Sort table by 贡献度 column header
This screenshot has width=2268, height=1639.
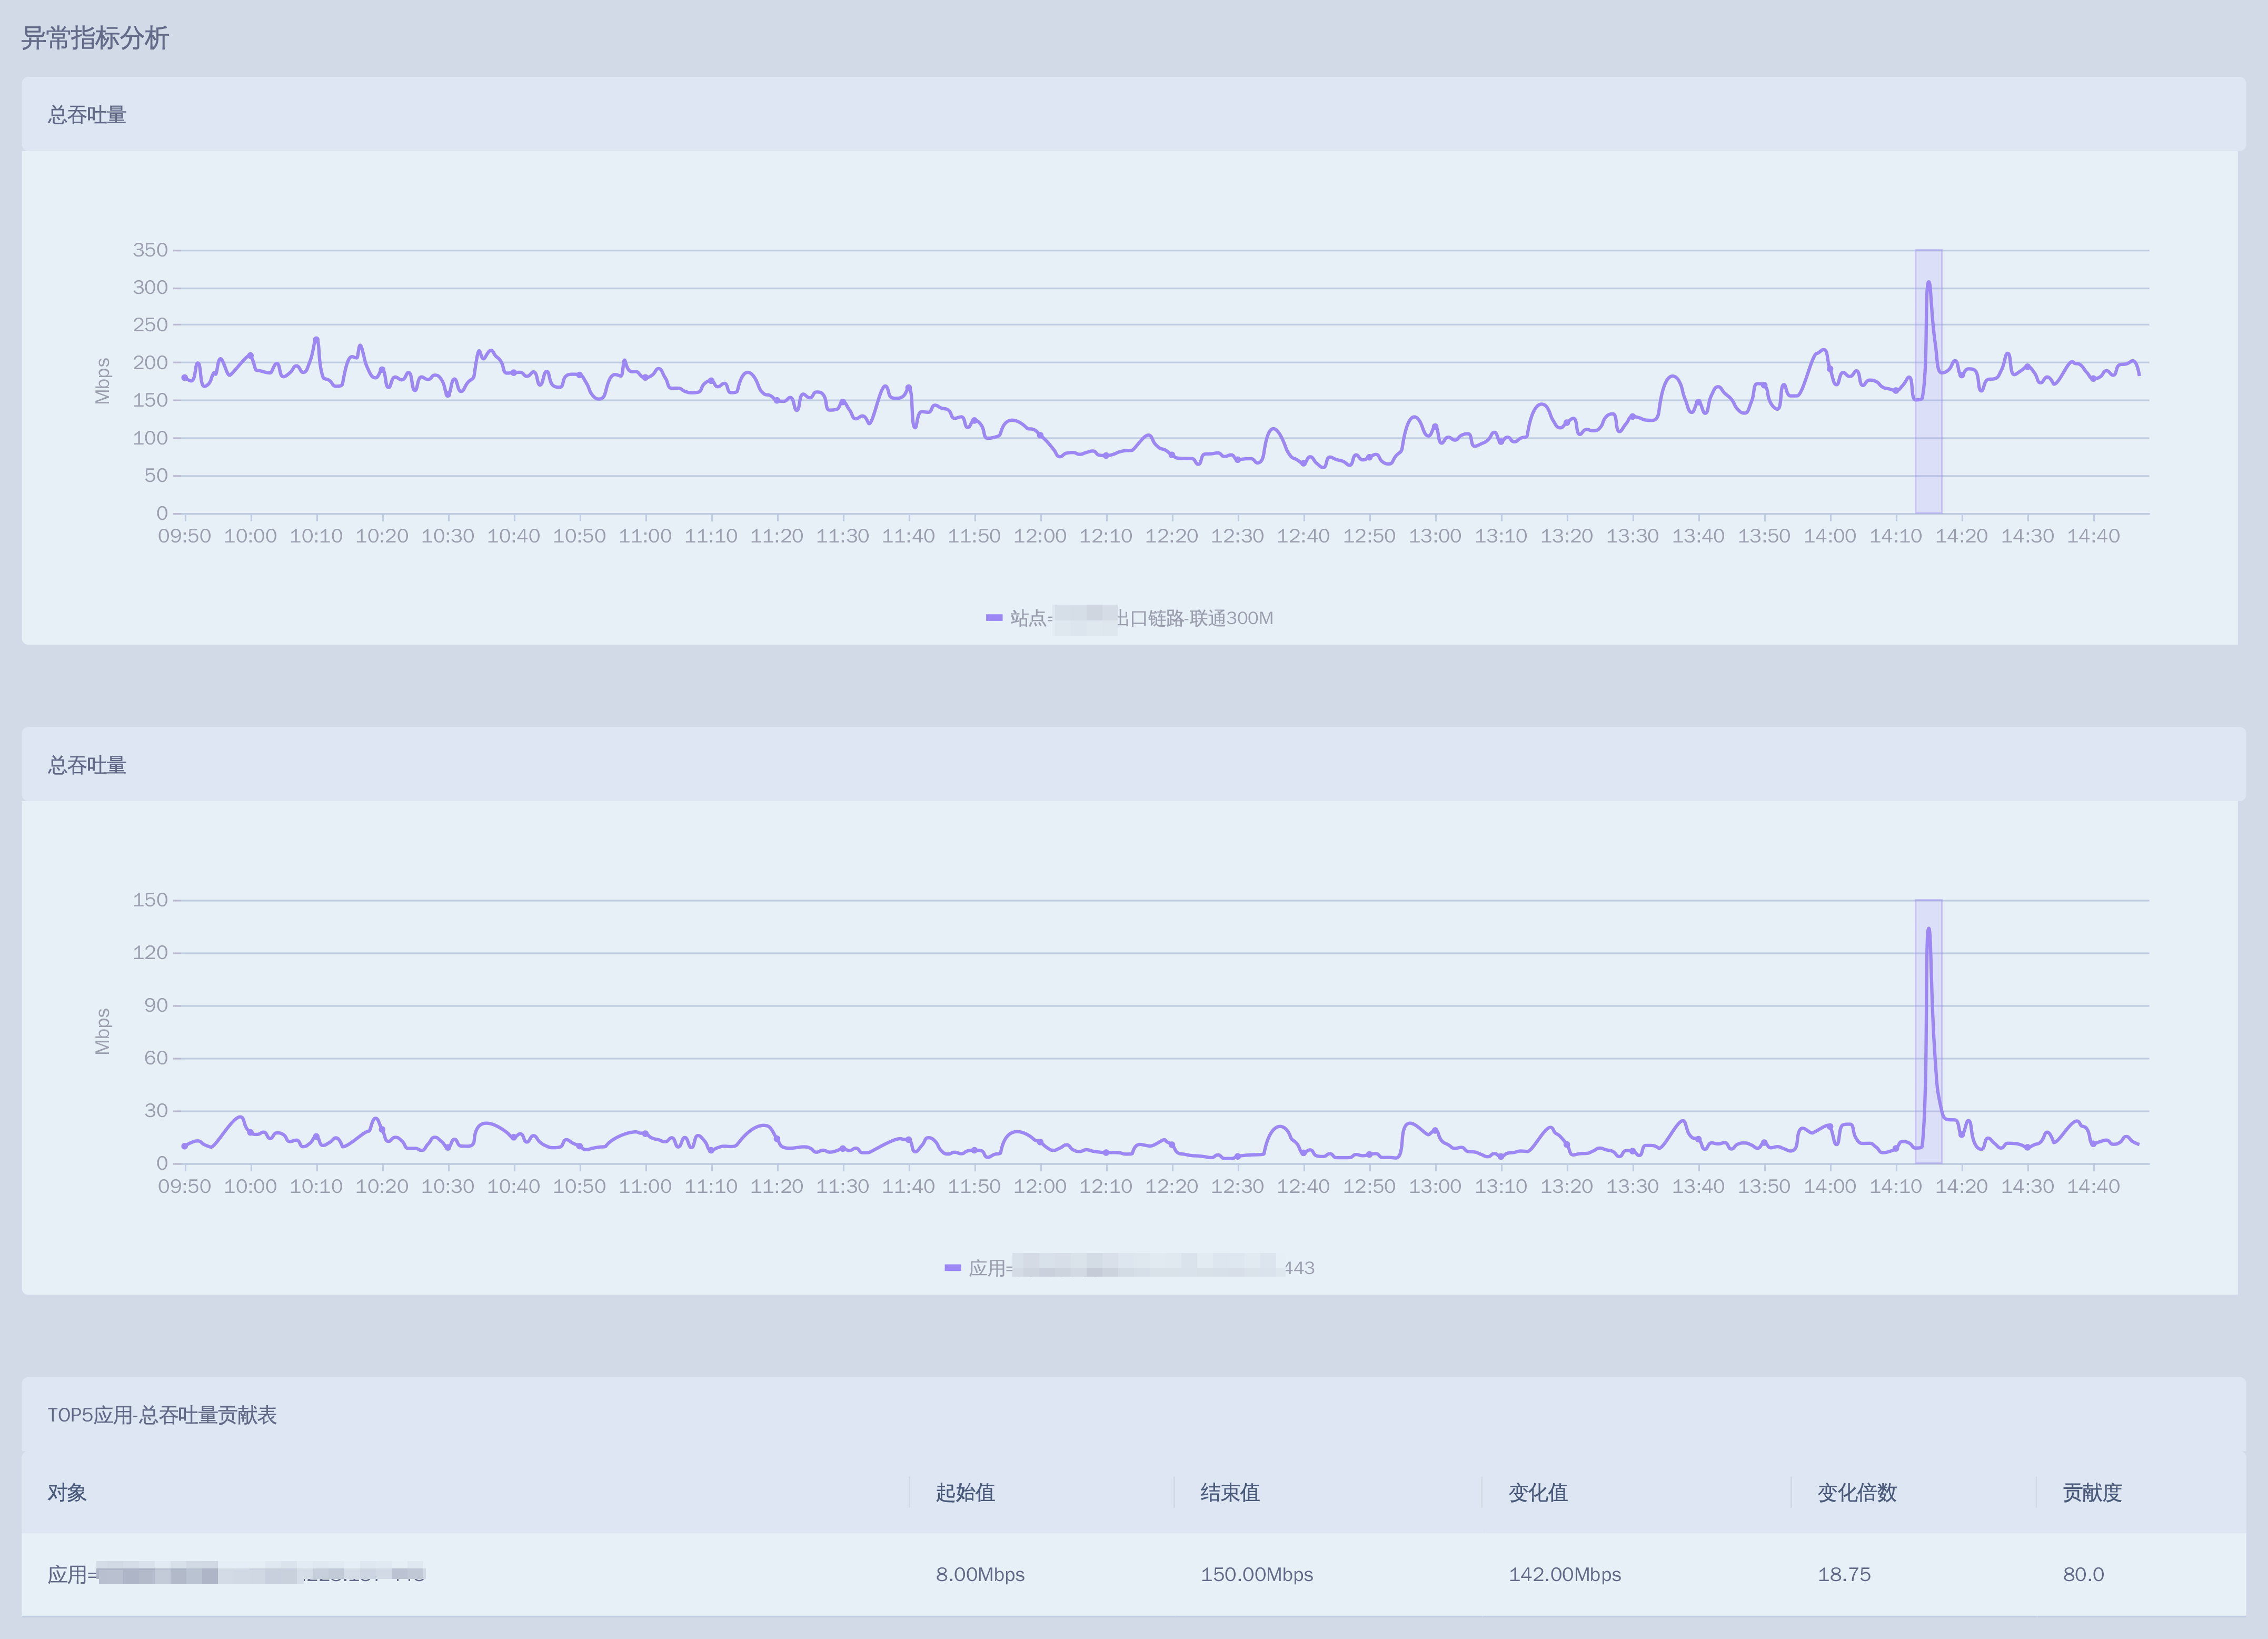(x=2092, y=1492)
